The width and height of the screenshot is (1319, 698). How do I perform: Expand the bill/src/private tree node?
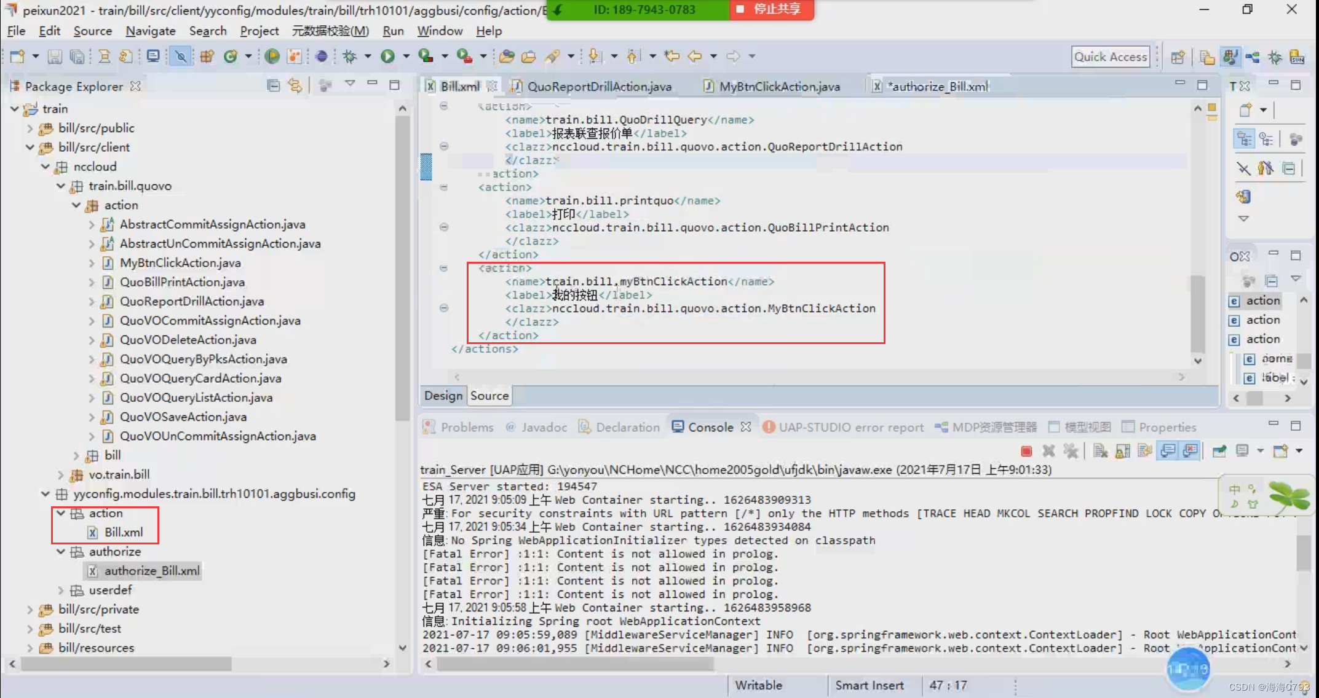[x=30, y=609]
